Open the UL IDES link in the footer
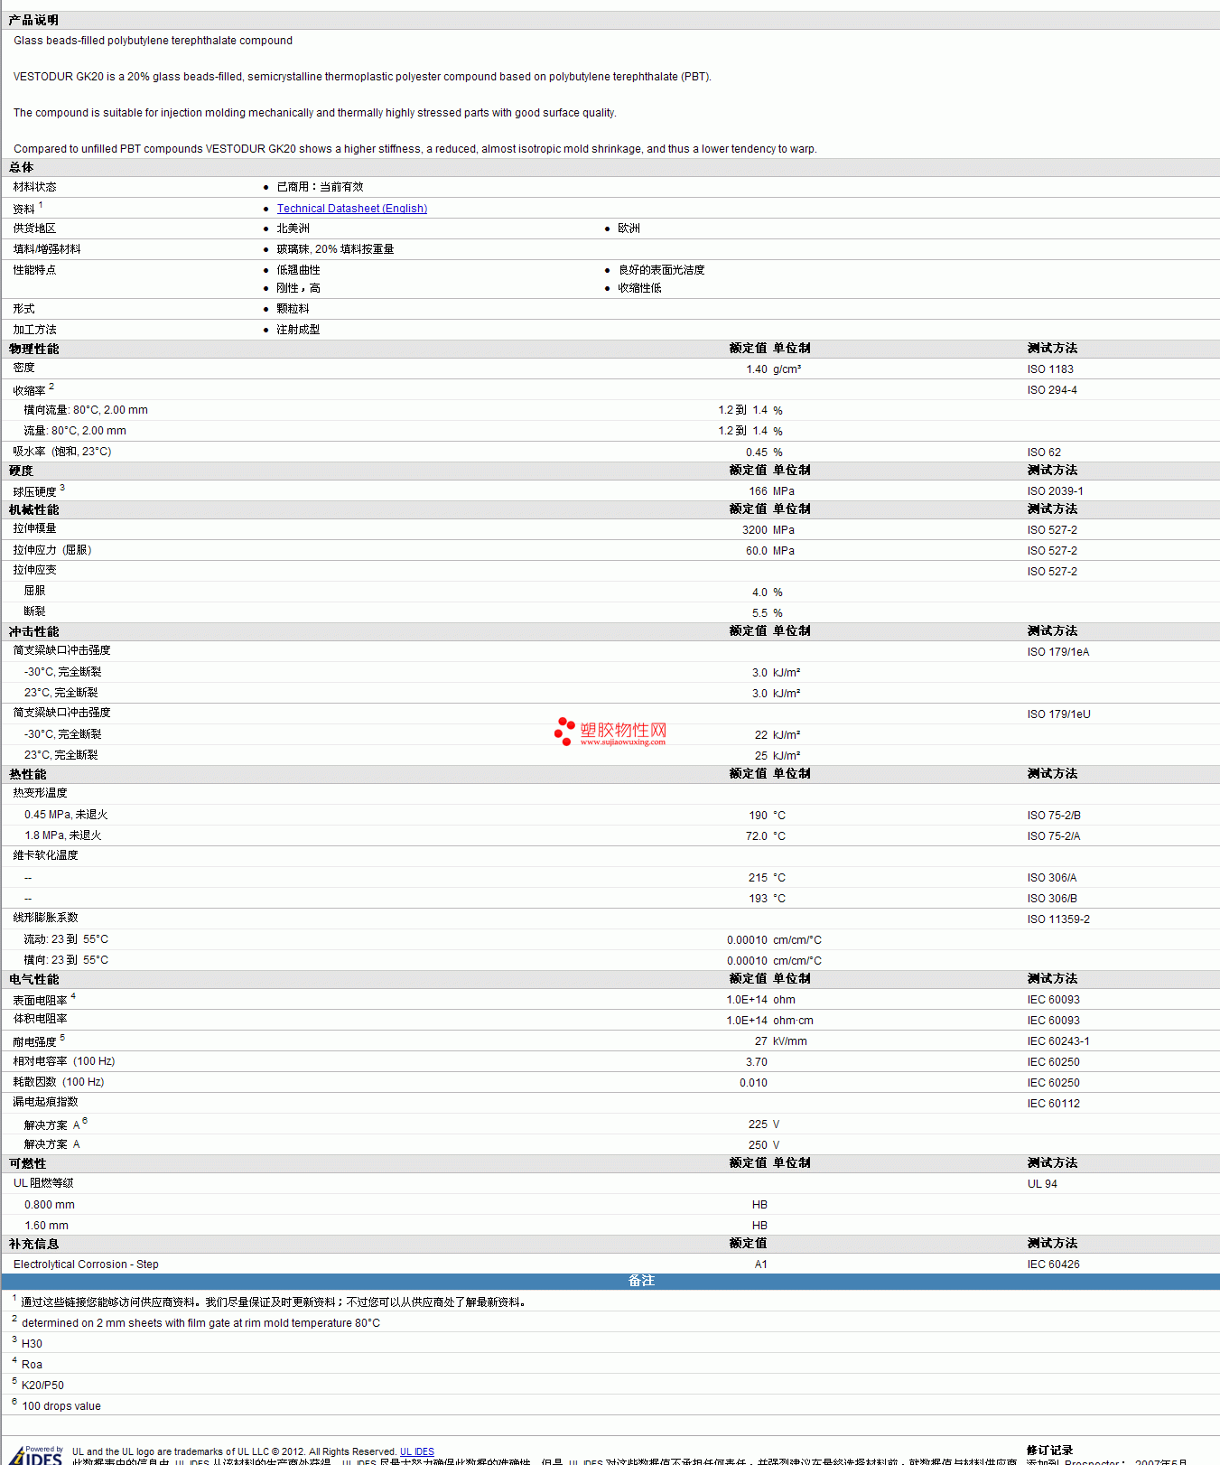The width and height of the screenshot is (1220, 1465). 417,1451
